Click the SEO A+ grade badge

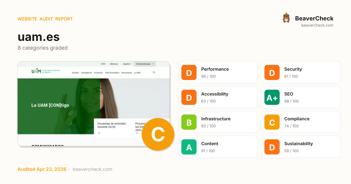coord(272,97)
